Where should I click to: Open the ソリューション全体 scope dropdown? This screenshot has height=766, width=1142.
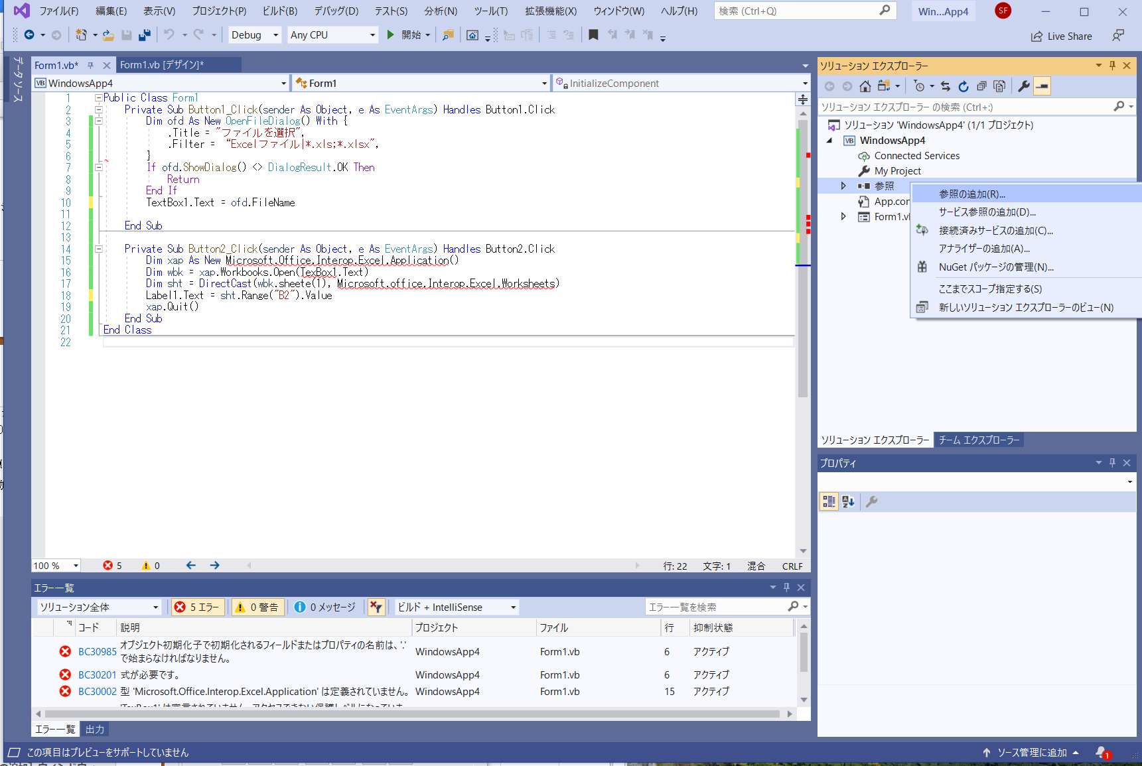coord(100,607)
